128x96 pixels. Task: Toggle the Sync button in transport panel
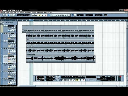pyautogui.click(x=98, y=80)
